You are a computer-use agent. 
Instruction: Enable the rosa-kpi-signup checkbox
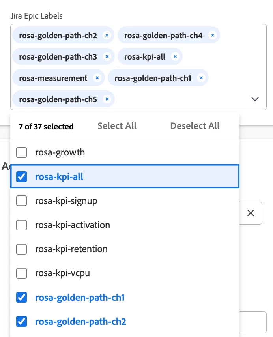[x=22, y=201]
